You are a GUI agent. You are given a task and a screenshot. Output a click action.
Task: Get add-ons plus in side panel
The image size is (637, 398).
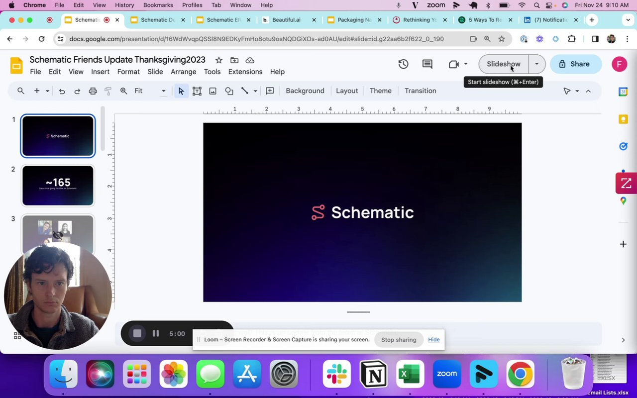[623, 244]
